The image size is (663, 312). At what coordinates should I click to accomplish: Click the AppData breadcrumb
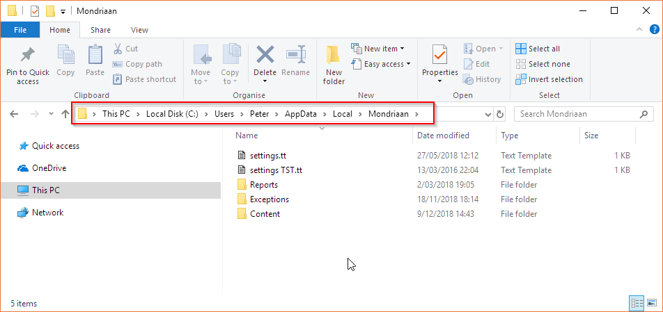tap(301, 114)
